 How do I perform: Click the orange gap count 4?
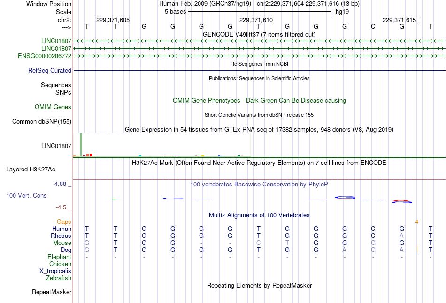coord(417,222)
